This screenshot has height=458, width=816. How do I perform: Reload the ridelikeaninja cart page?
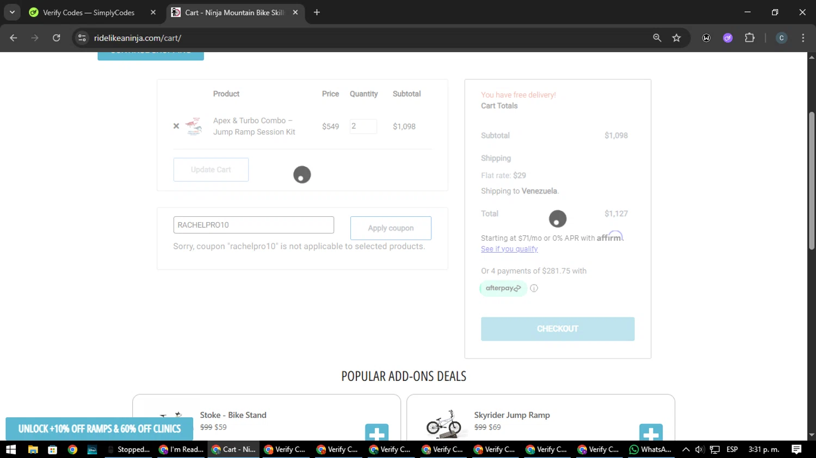pos(57,38)
